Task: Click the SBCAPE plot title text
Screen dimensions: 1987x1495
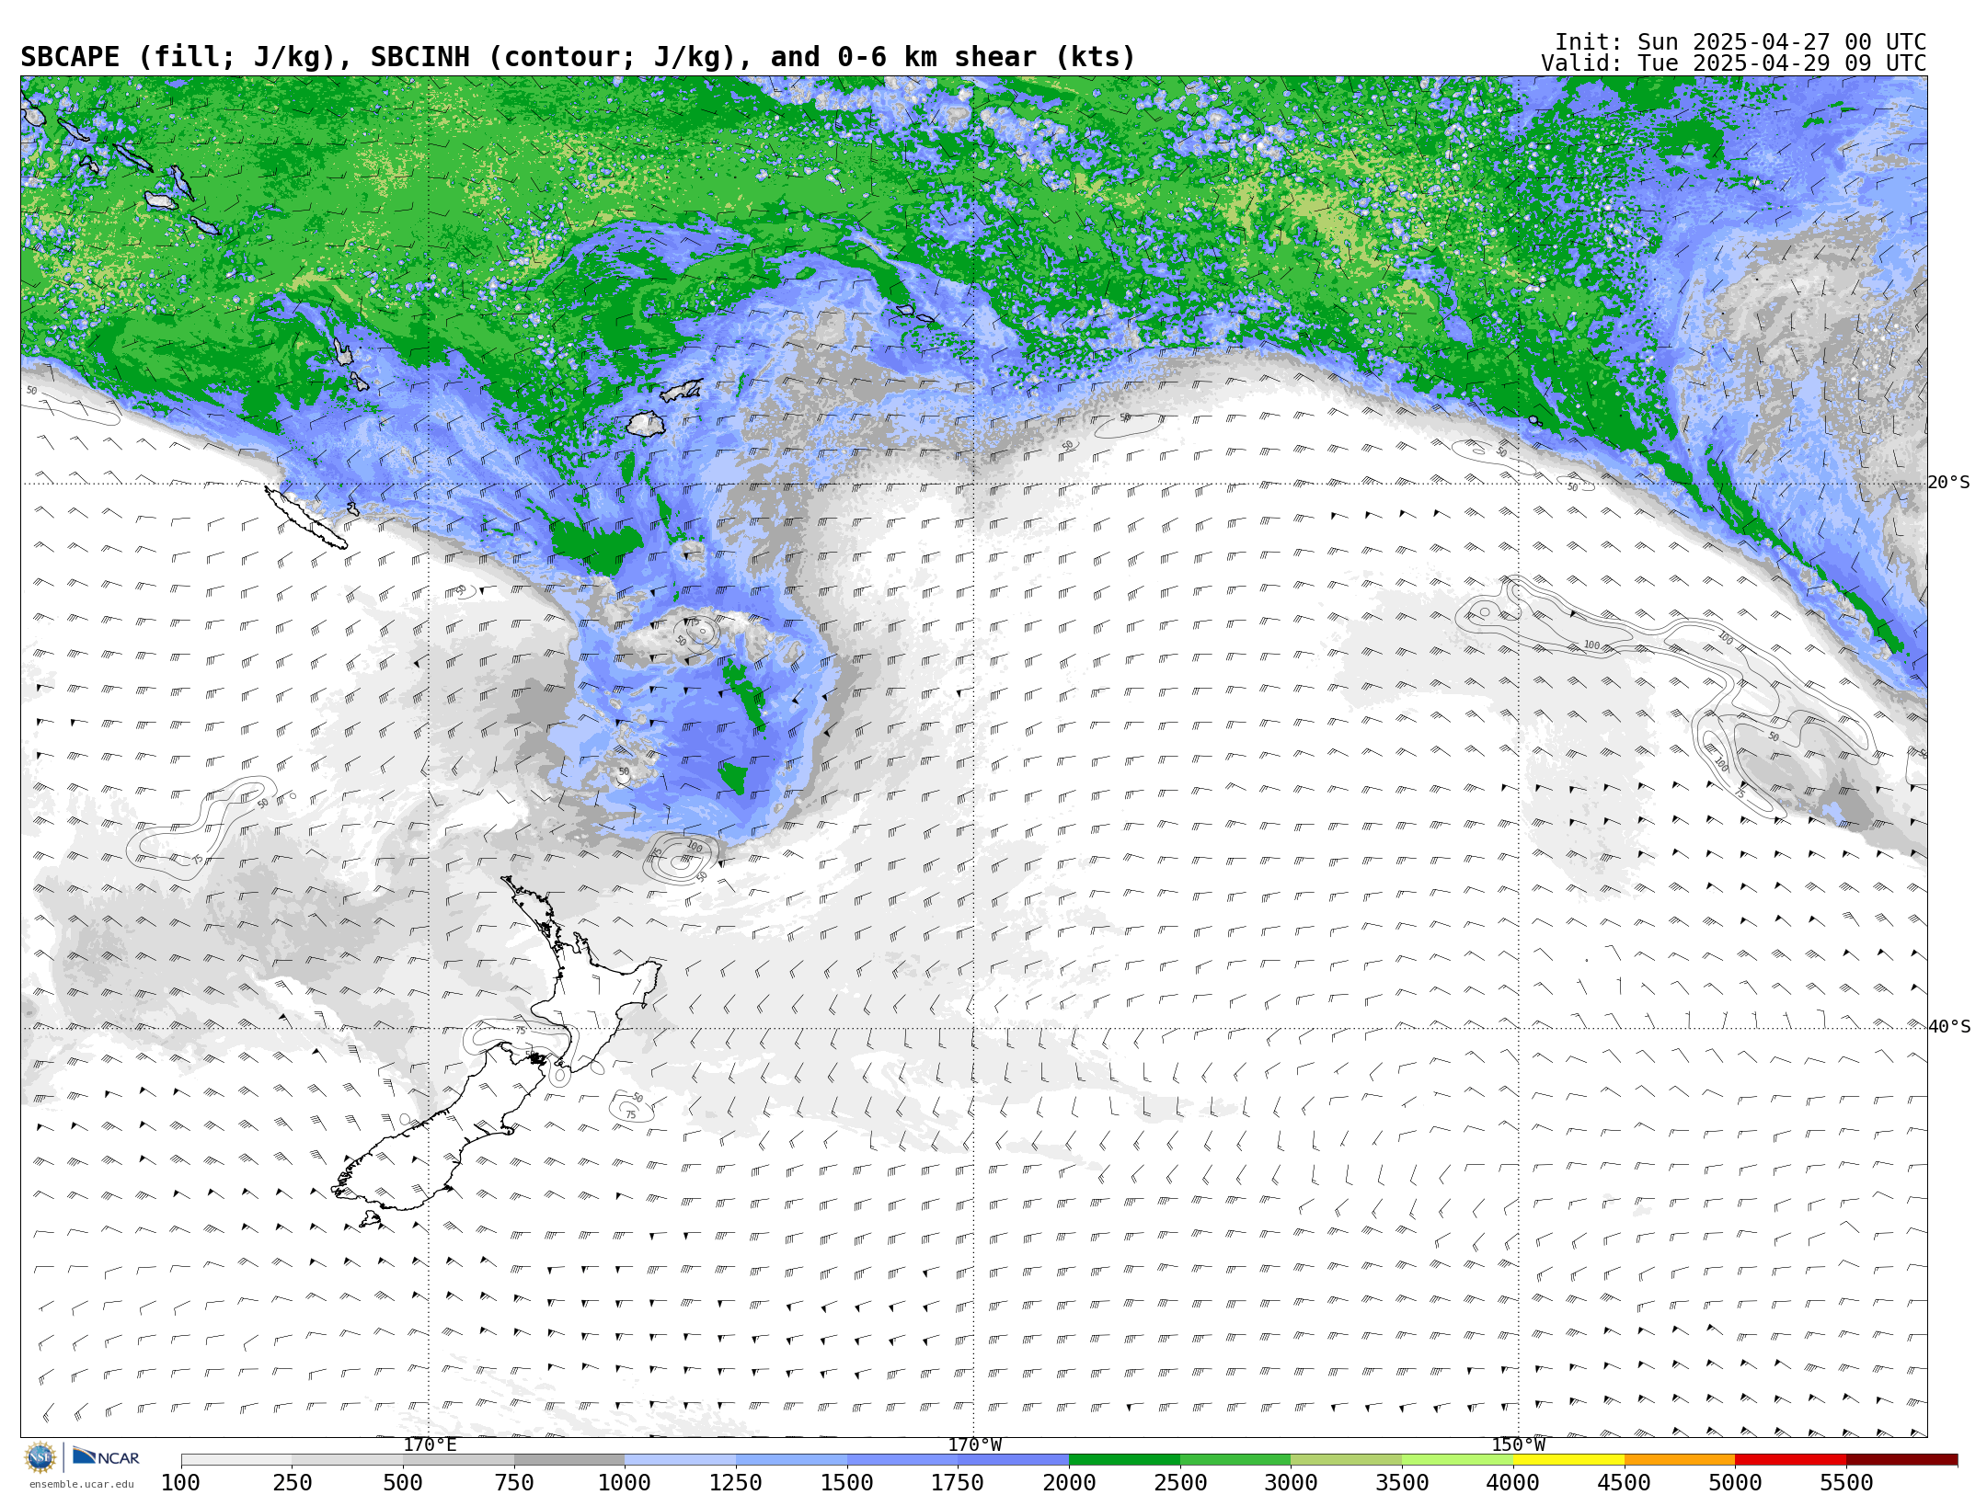Action: [x=578, y=57]
